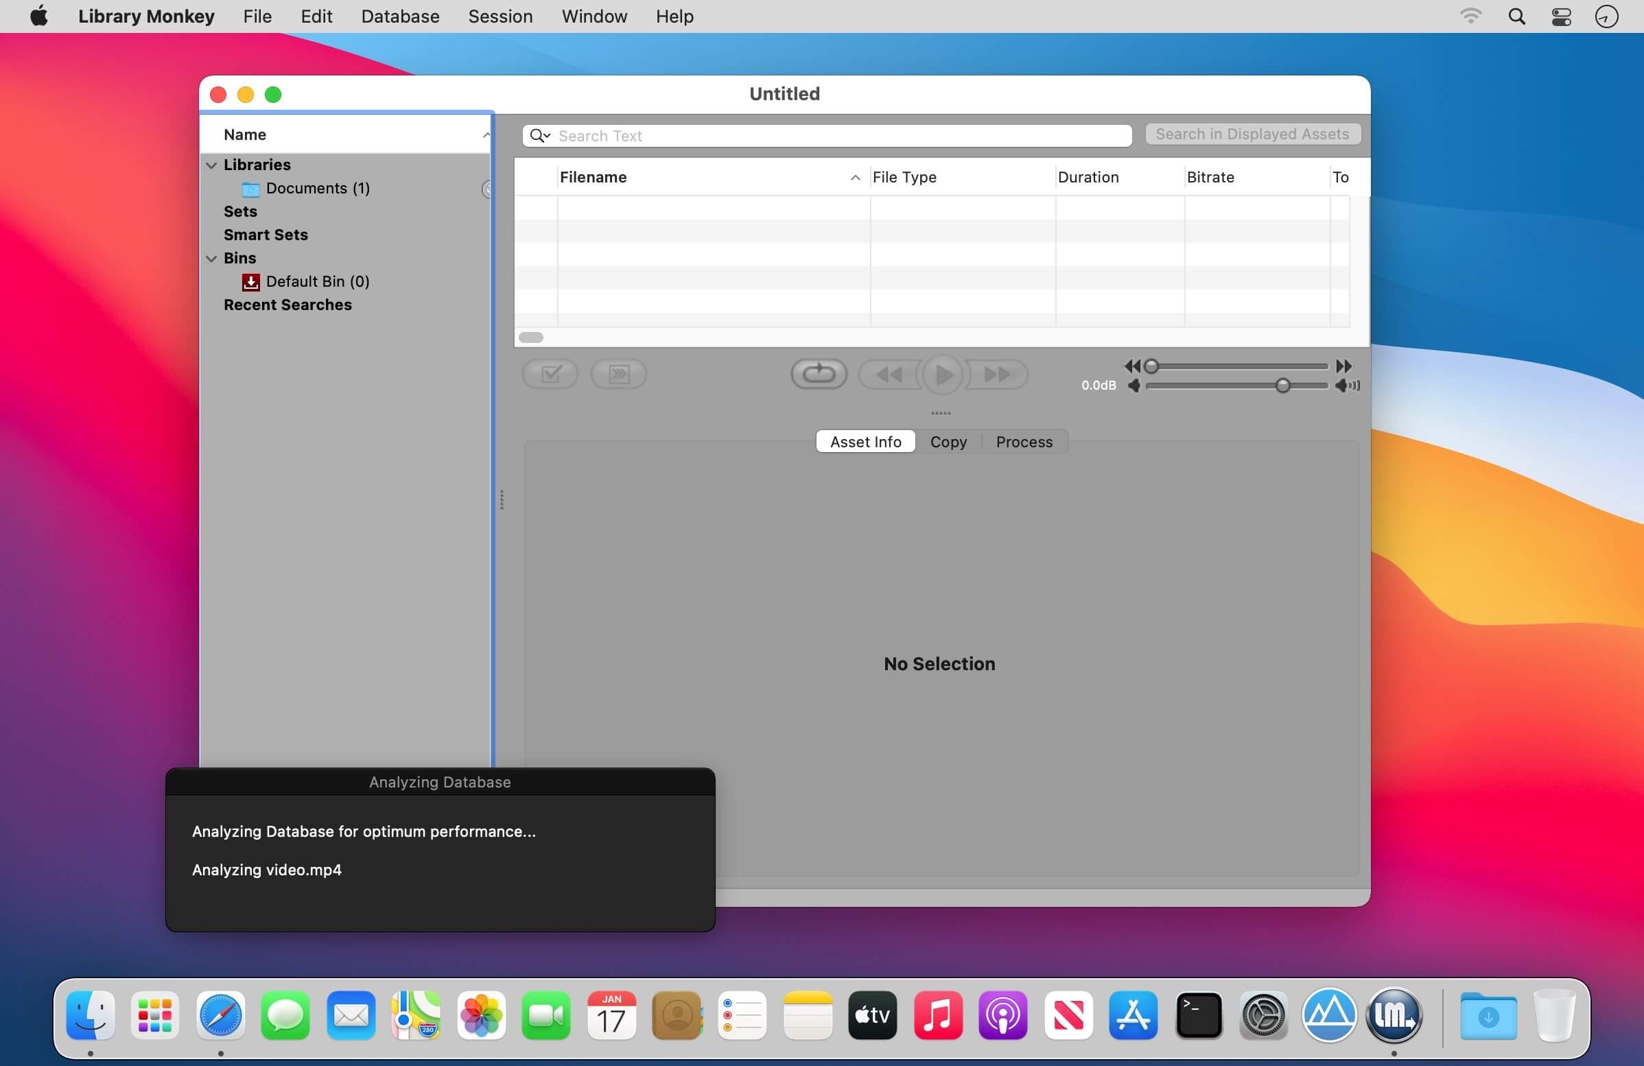Open the search options magnifier dropdown
The width and height of the screenshot is (1644, 1066).
[x=539, y=135]
